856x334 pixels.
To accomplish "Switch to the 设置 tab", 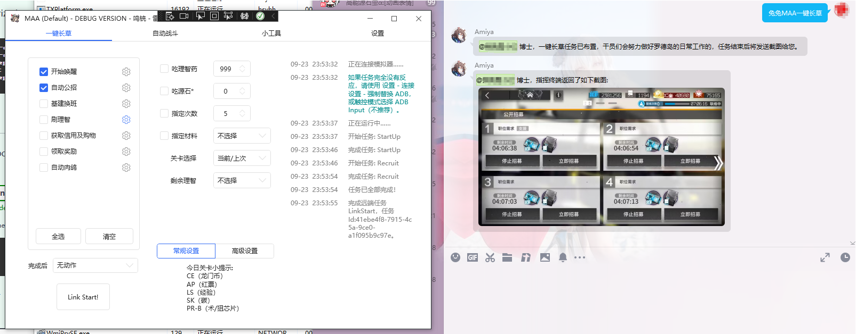I will click(378, 33).
